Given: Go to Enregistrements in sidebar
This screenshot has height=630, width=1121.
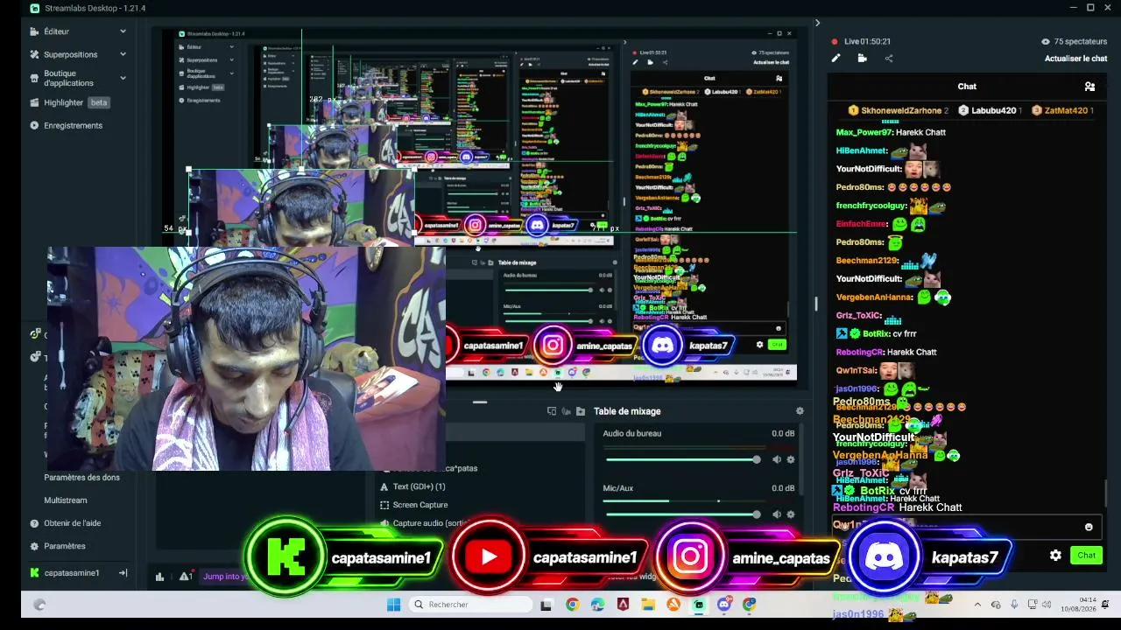Looking at the screenshot, I should (73, 125).
